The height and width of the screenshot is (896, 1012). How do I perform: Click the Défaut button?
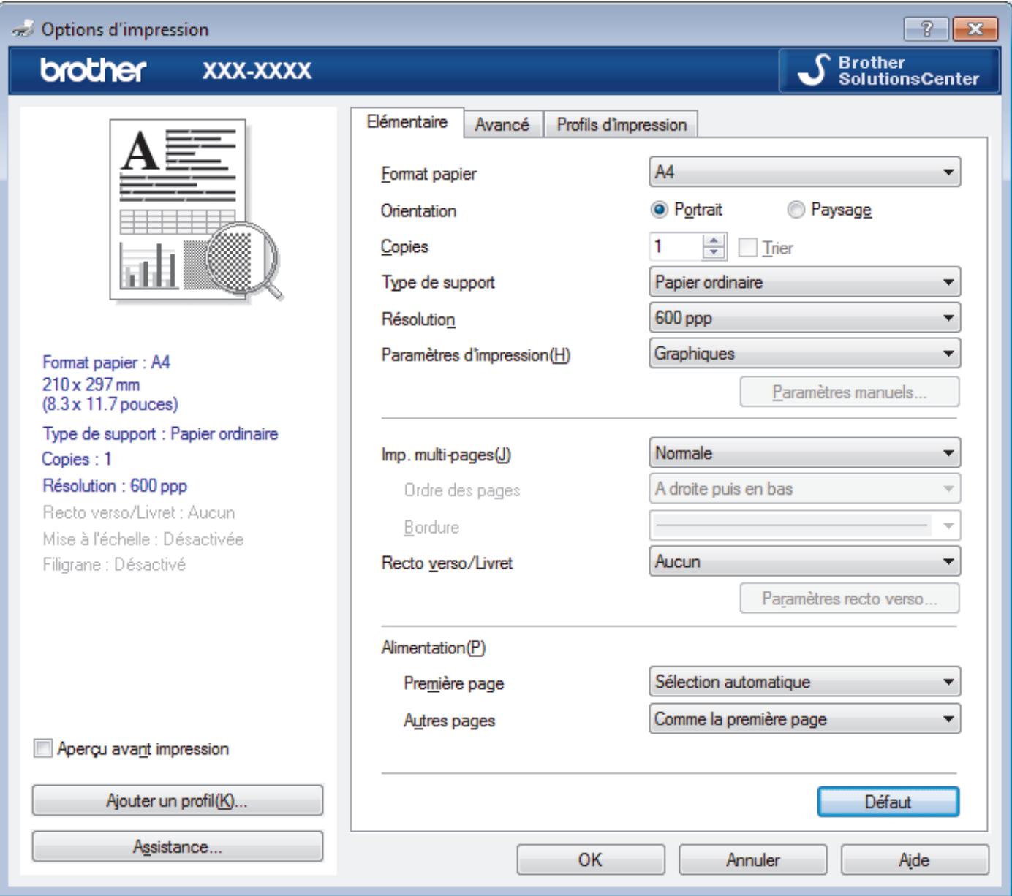click(888, 802)
